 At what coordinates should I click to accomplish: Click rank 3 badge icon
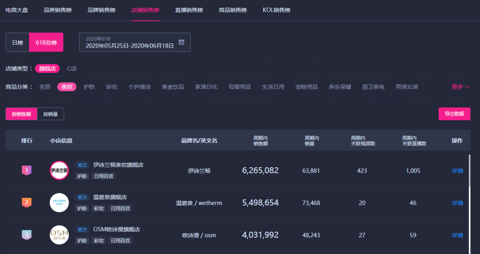[x=27, y=235]
